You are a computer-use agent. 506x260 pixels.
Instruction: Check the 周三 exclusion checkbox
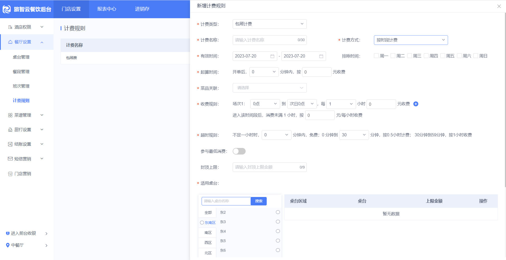tap(409, 56)
